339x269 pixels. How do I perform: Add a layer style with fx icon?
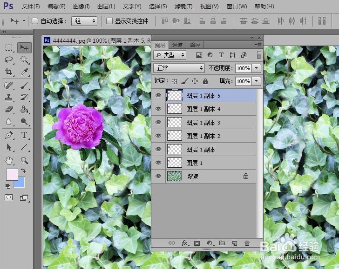[185, 243]
